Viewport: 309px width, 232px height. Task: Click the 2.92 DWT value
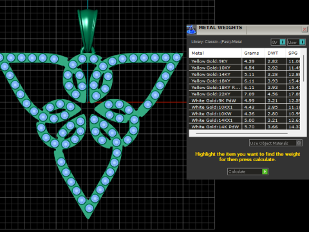[272, 68]
